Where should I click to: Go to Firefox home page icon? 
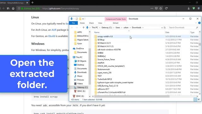tap(13, 9)
